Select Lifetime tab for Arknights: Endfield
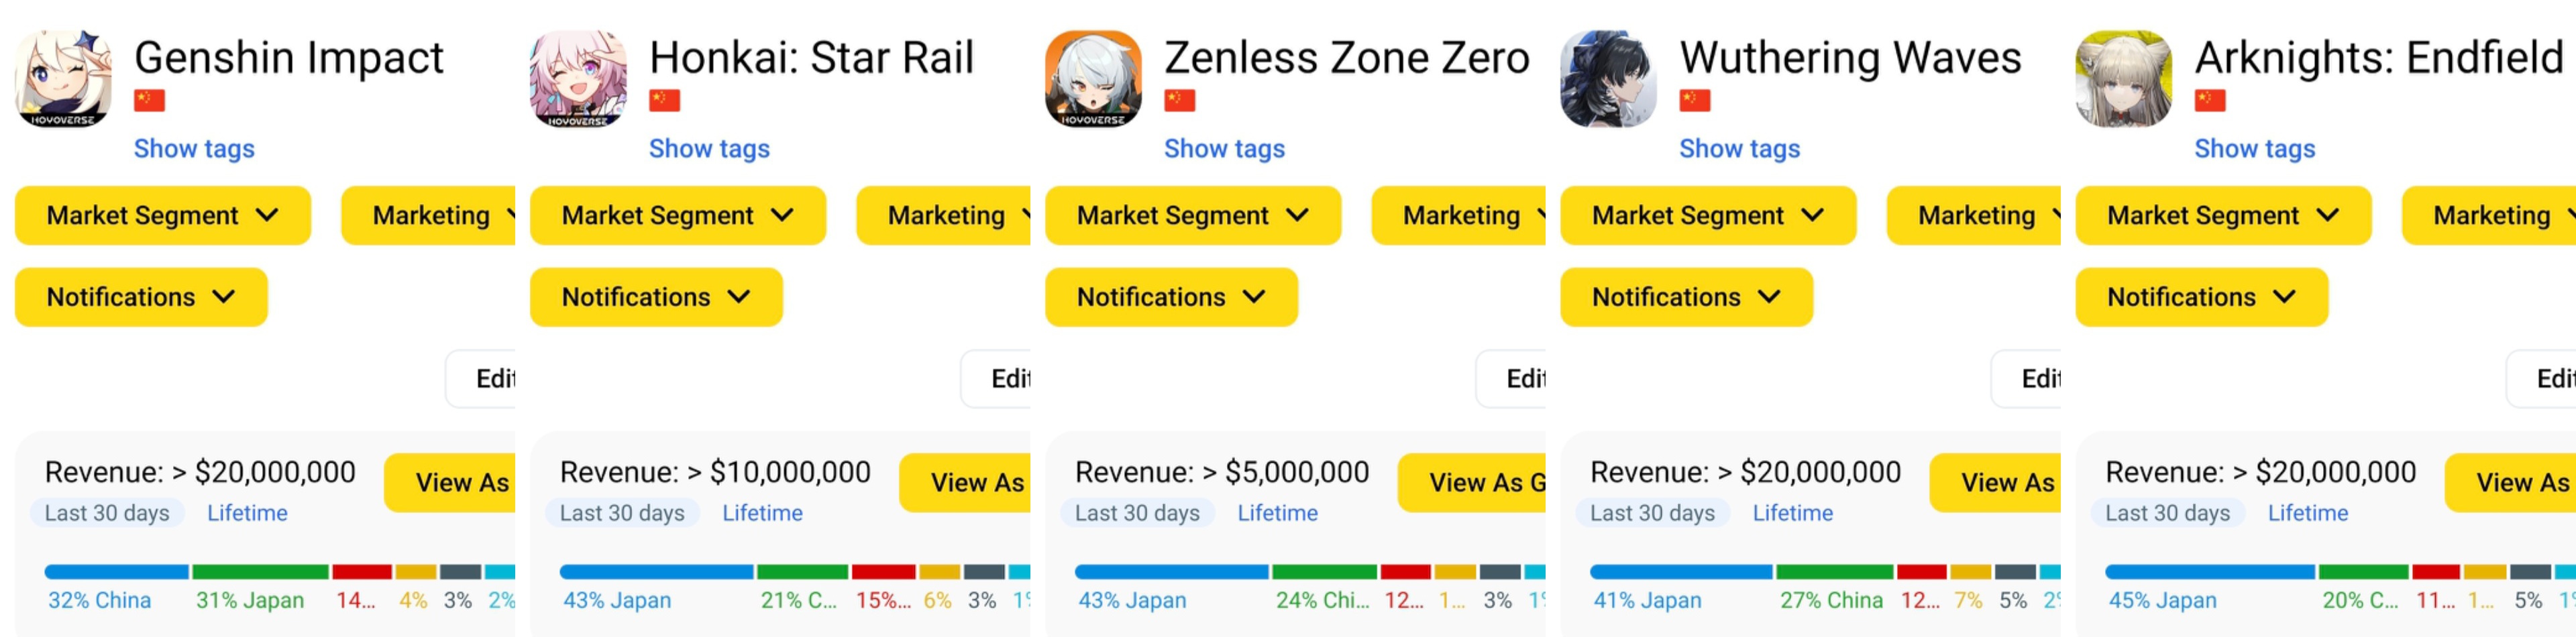The image size is (2576, 637). click(2307, 513)
